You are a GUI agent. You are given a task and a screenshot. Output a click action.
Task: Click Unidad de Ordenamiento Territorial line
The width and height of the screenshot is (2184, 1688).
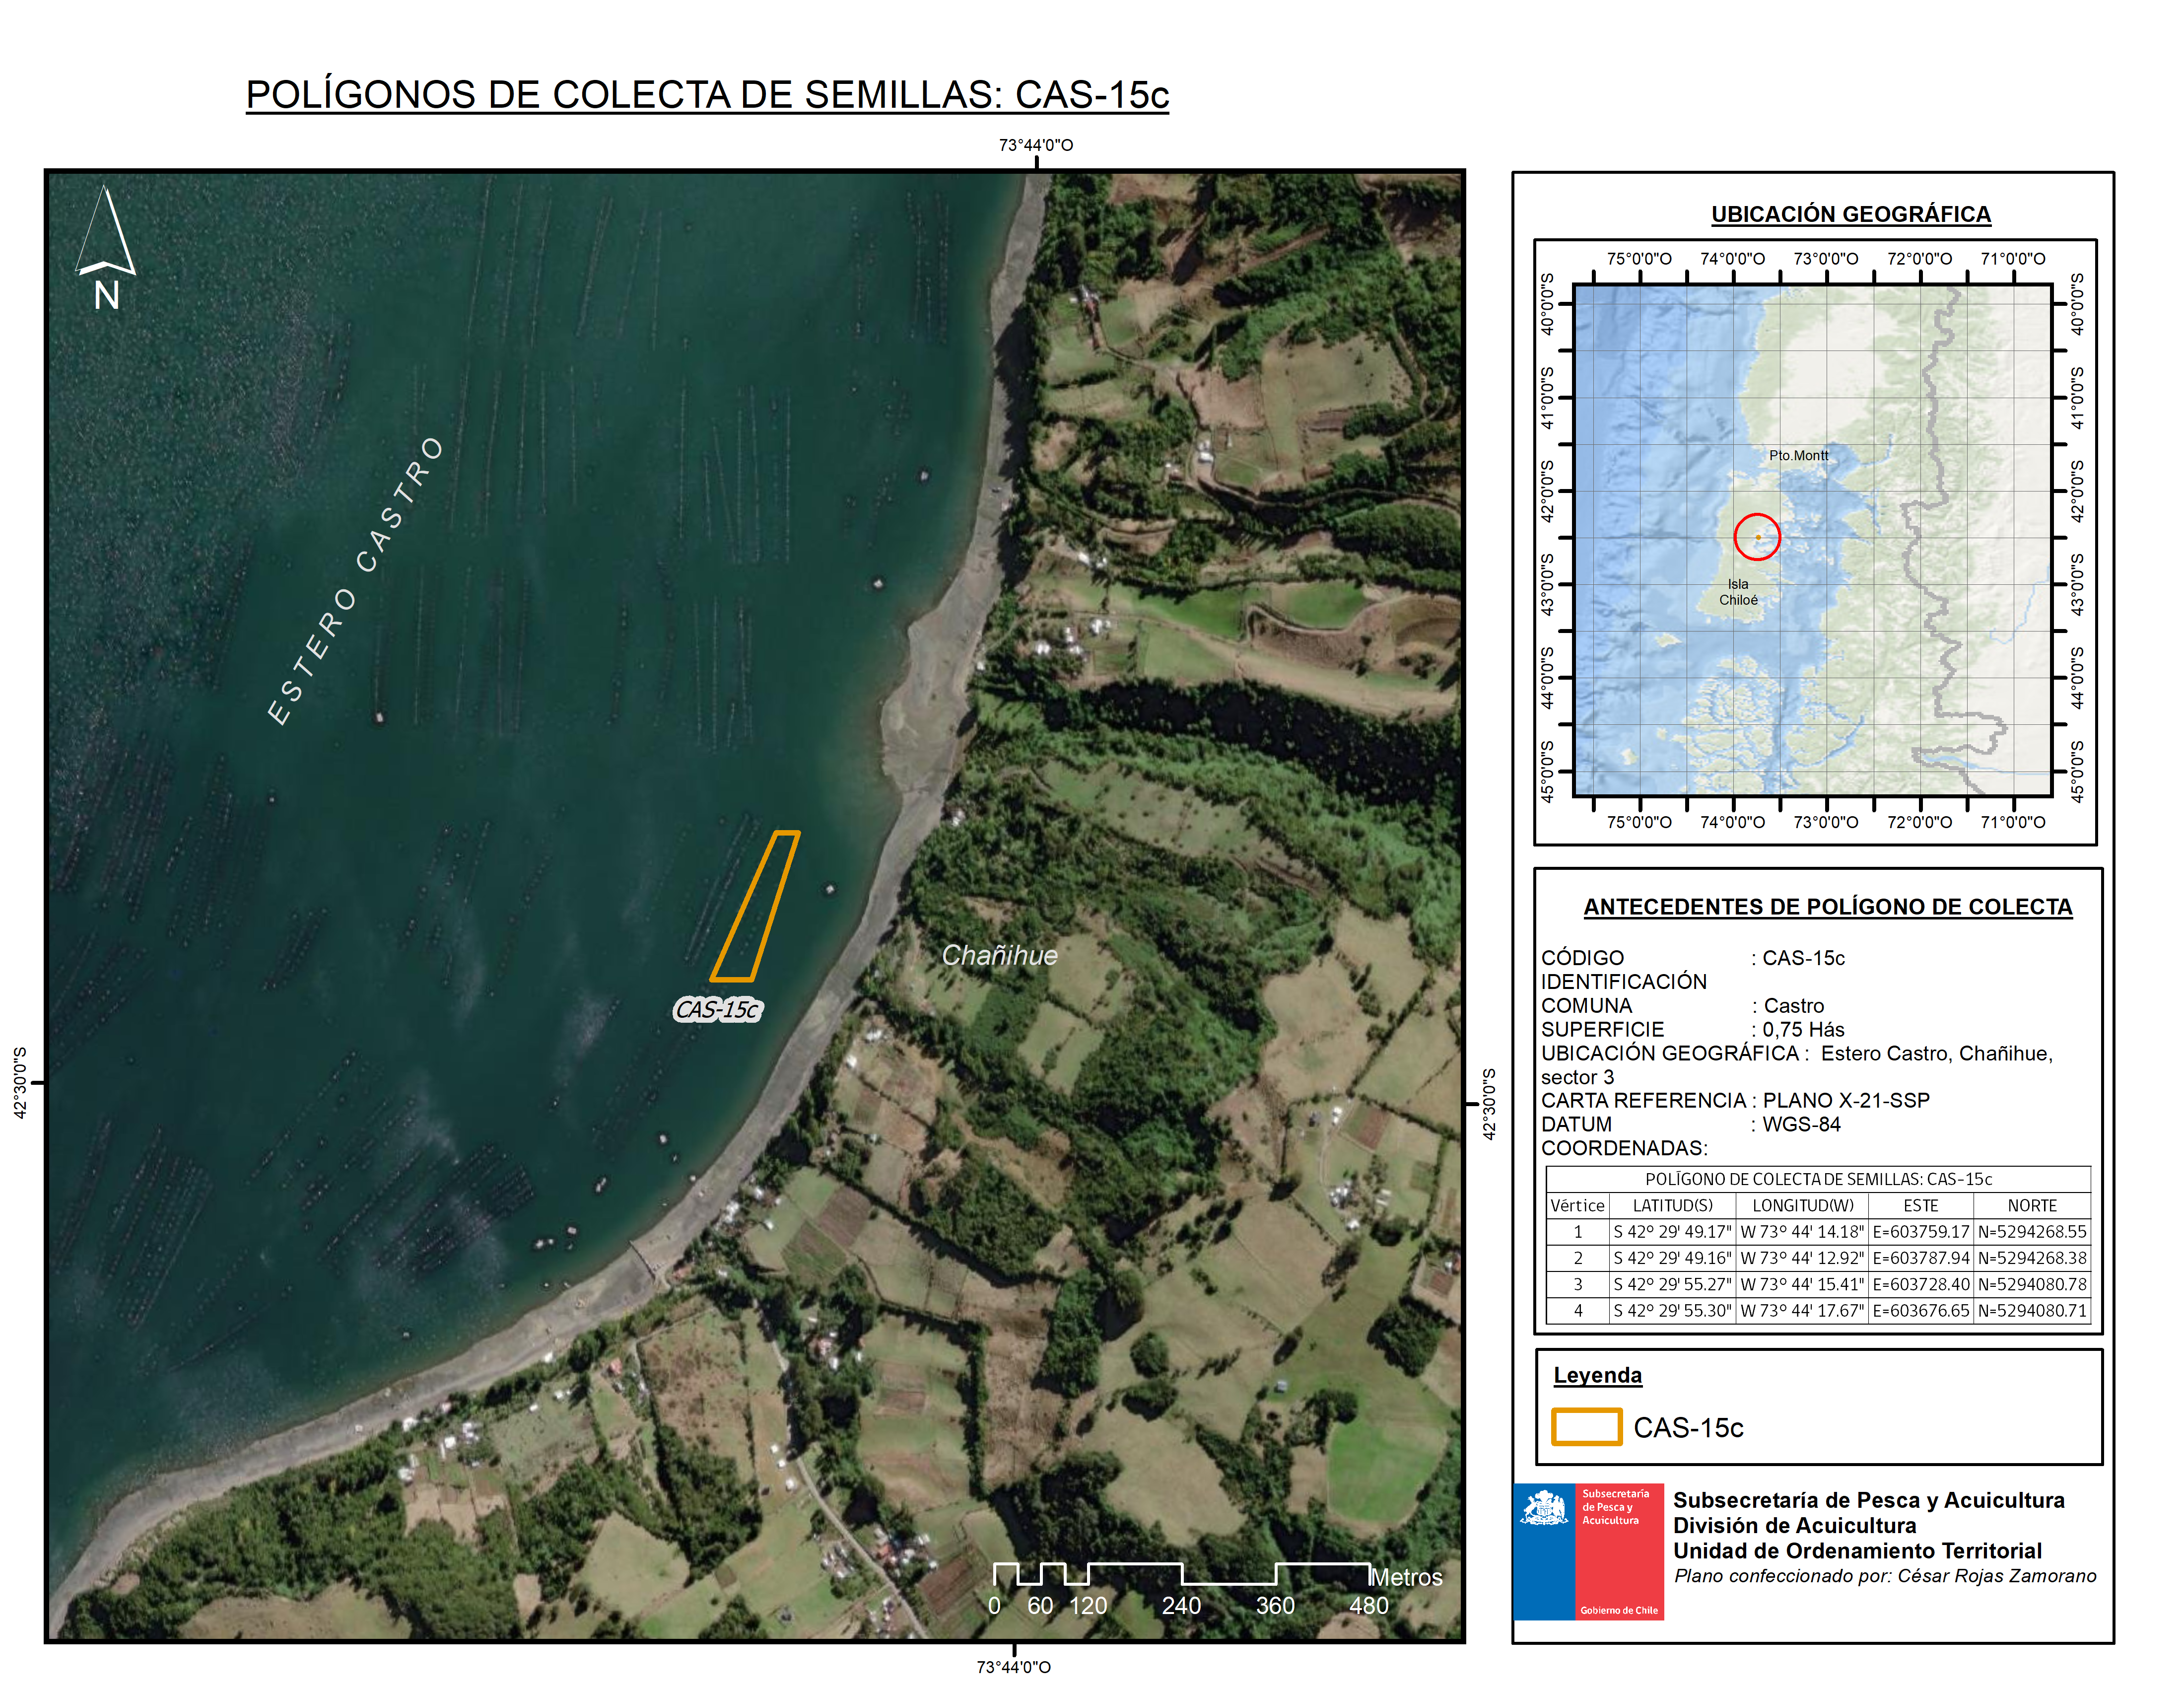[1857, 1551]
